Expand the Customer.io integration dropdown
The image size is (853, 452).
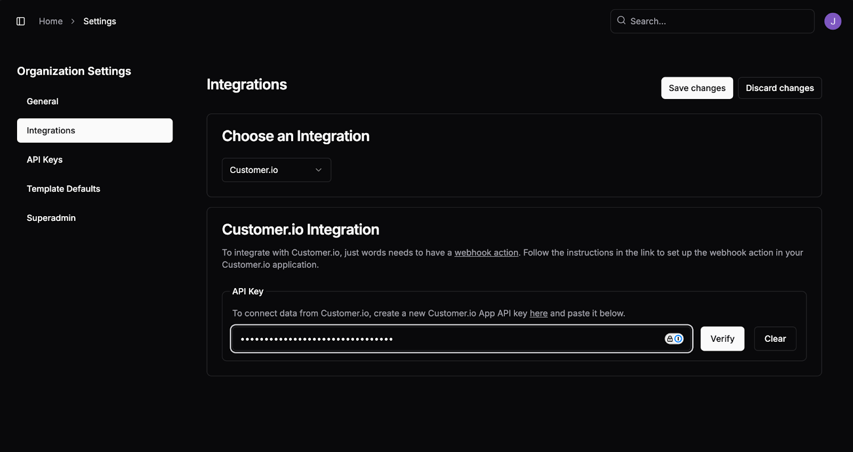[x=276, y=170]
